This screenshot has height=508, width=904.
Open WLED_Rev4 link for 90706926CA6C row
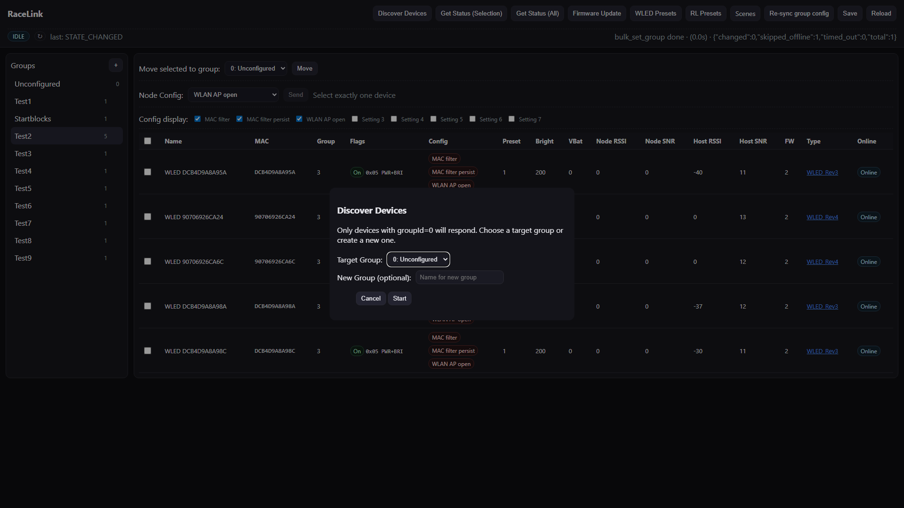(x=822, y=262)
